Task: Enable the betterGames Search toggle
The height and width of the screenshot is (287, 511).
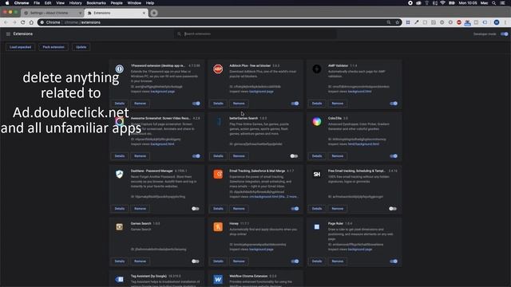Action: coord(294,156)
